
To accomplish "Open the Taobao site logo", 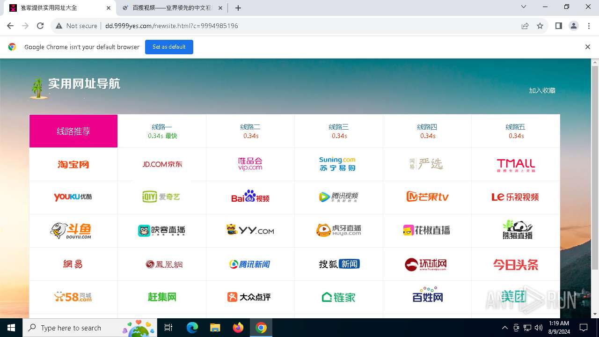I will pos(73,164).
